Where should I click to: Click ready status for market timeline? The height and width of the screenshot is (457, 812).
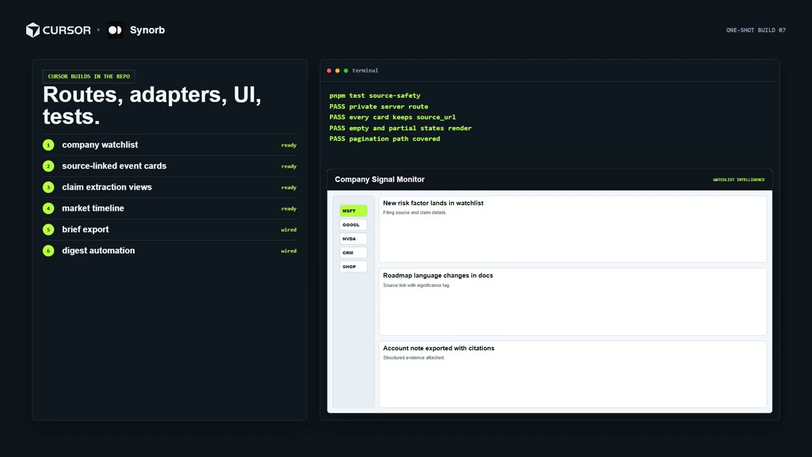[x=289, y=209]
